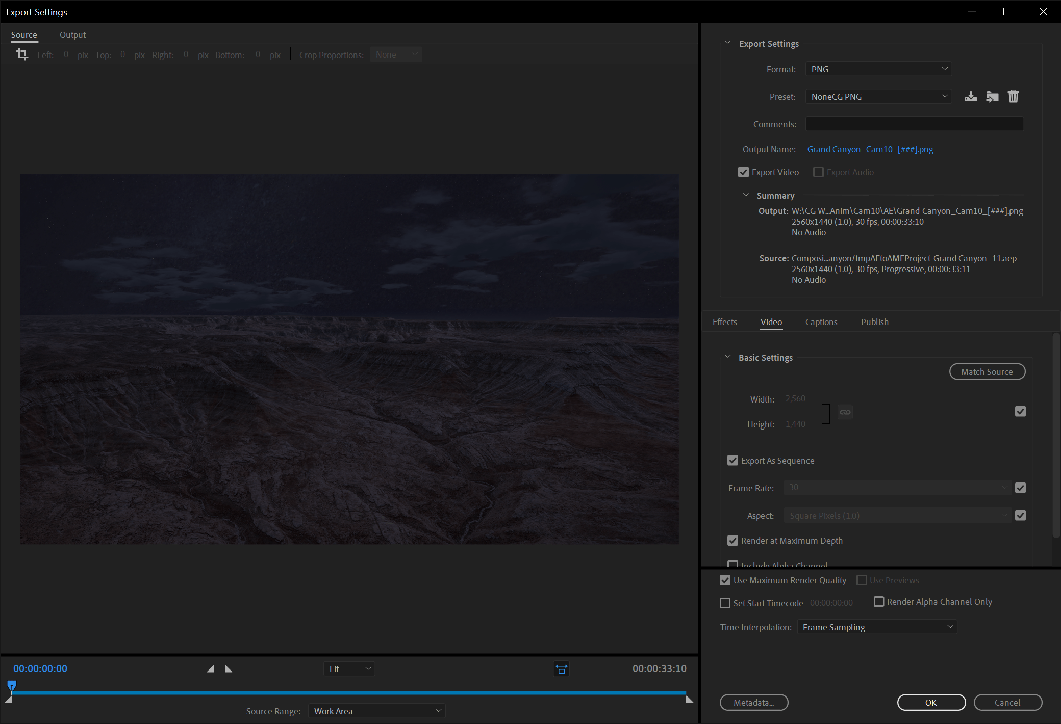Save the current preset
This screenshot has width=1061, height=724.
point(971,96)
